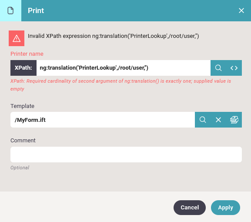Clear the Template field with the X icon
The image size is (251, 222).
click(218, 120)
